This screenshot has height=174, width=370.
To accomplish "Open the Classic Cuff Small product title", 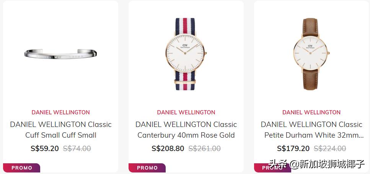I will click(x=60, y=130).
